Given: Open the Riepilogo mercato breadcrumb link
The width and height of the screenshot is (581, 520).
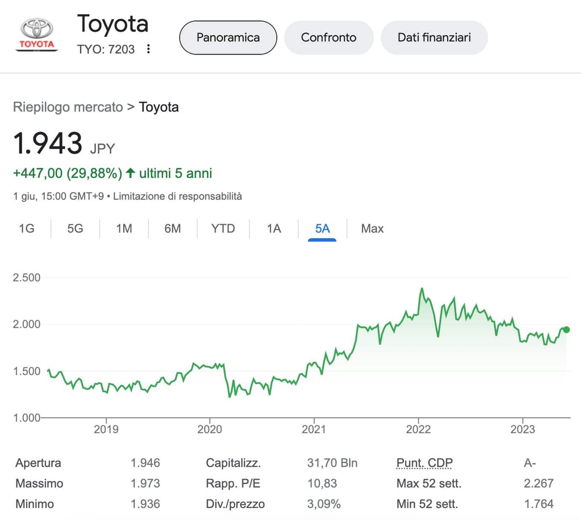Looking at the screenshot, I should [68, 107].
